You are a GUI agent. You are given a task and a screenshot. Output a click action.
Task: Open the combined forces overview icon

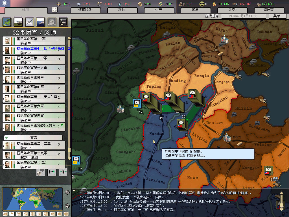point(63,22)
